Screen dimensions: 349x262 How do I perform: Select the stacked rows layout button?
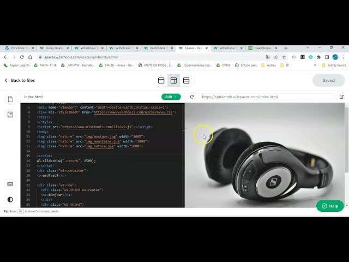(x=186, y=80)
